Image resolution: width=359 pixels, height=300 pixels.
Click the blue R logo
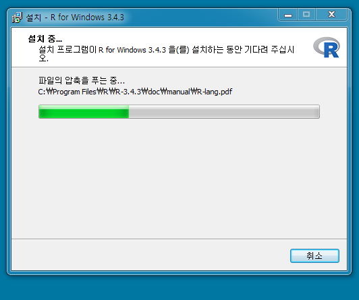click(x=327, y=47)
